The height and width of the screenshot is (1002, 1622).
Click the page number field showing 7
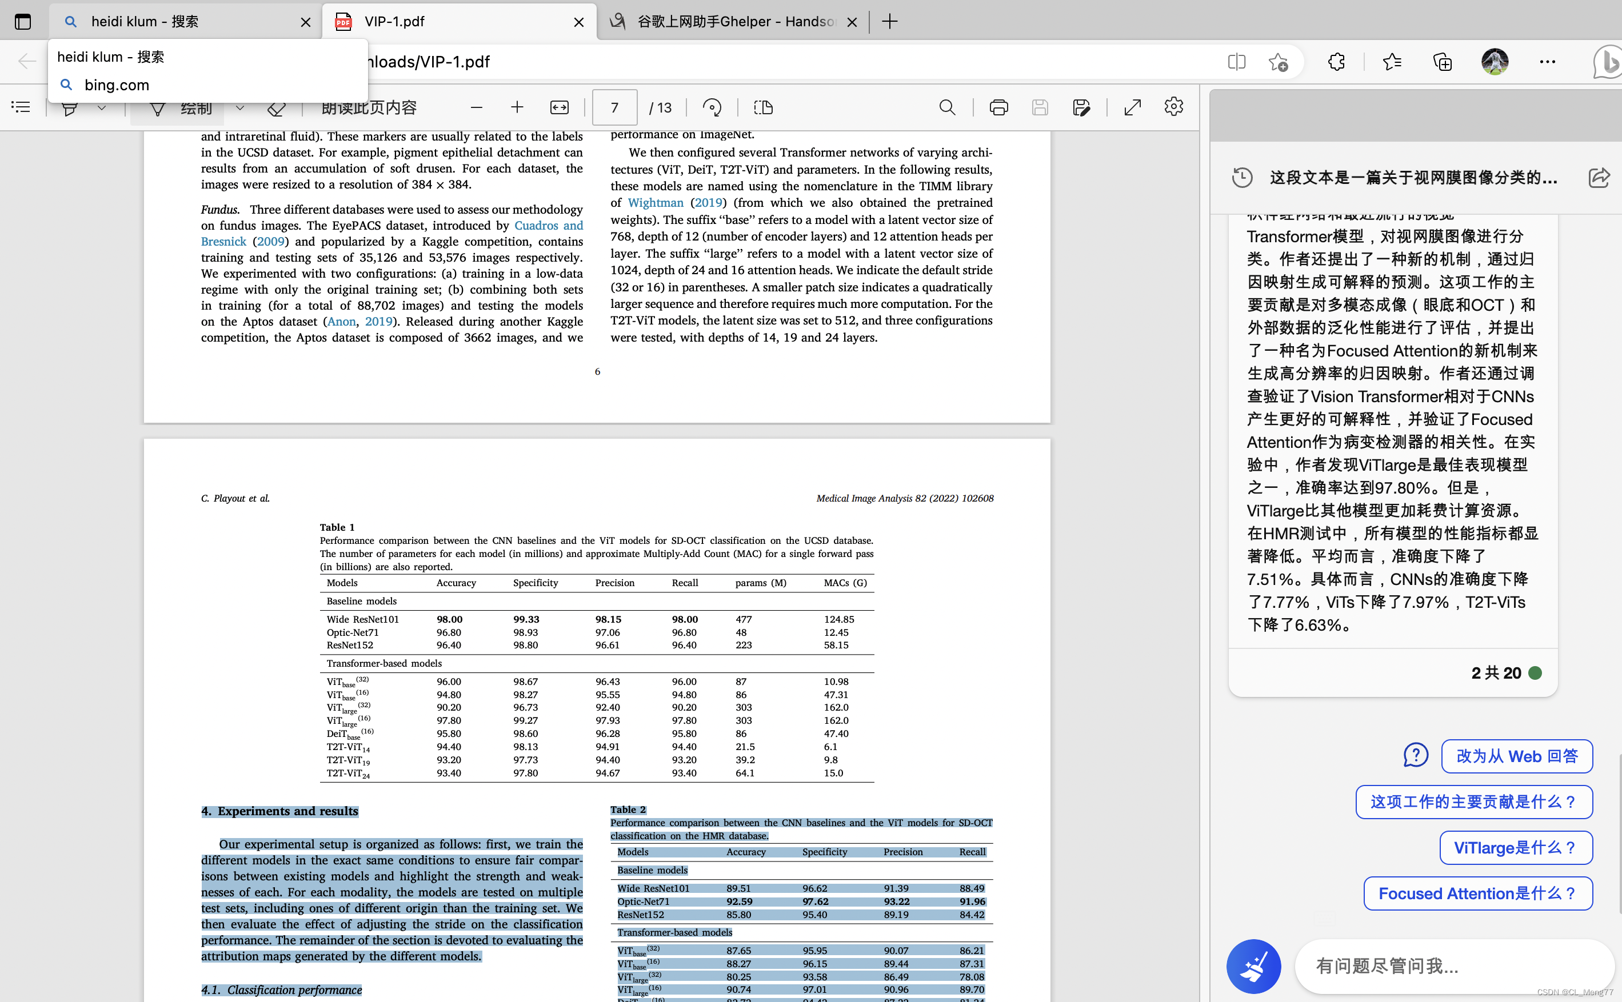614,107
